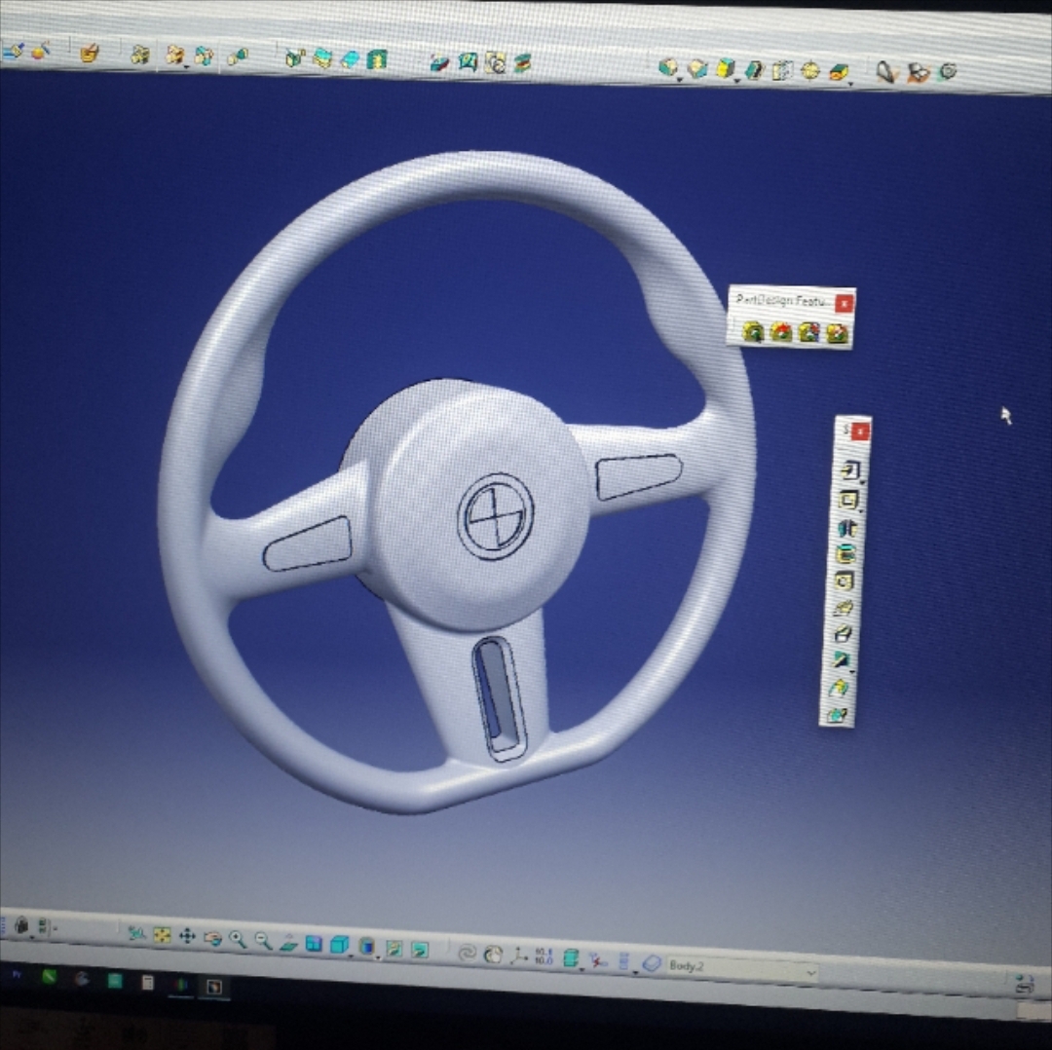
Task: Click the Shading mode cylinder icon
Action: pos(366,947)
